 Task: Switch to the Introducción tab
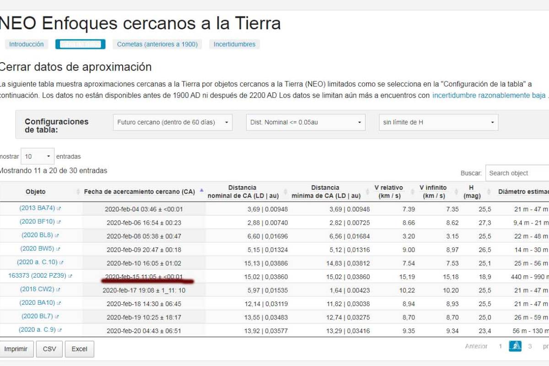pos(27,44)
